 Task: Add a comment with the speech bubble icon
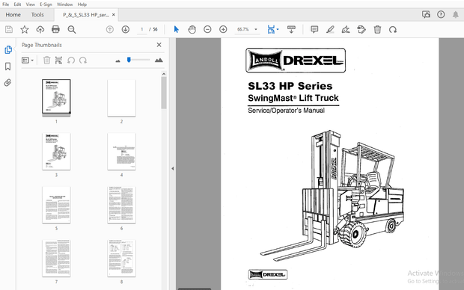pos(314,29)
